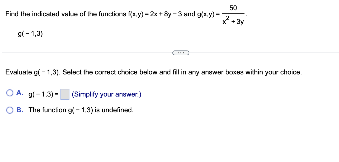Click the horizontal divider line
The height and width of the screenshot is (162, 339).
pos(79,53)
